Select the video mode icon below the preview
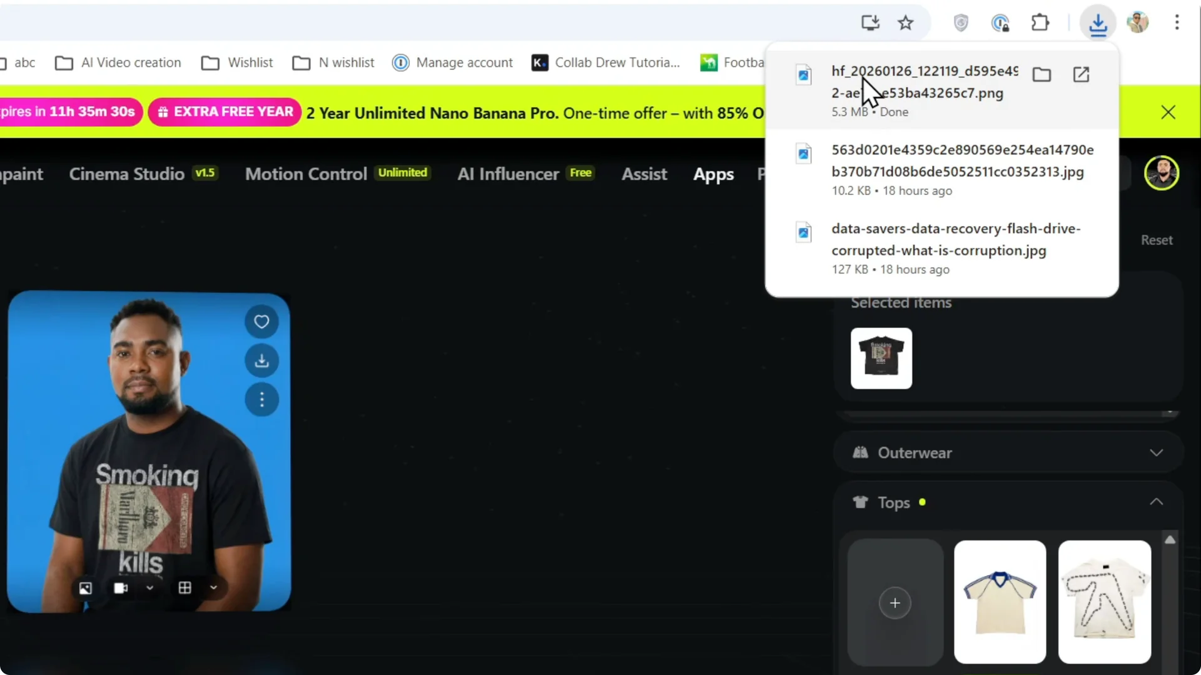Screen dimensions: 1201x675 point(119,587)
